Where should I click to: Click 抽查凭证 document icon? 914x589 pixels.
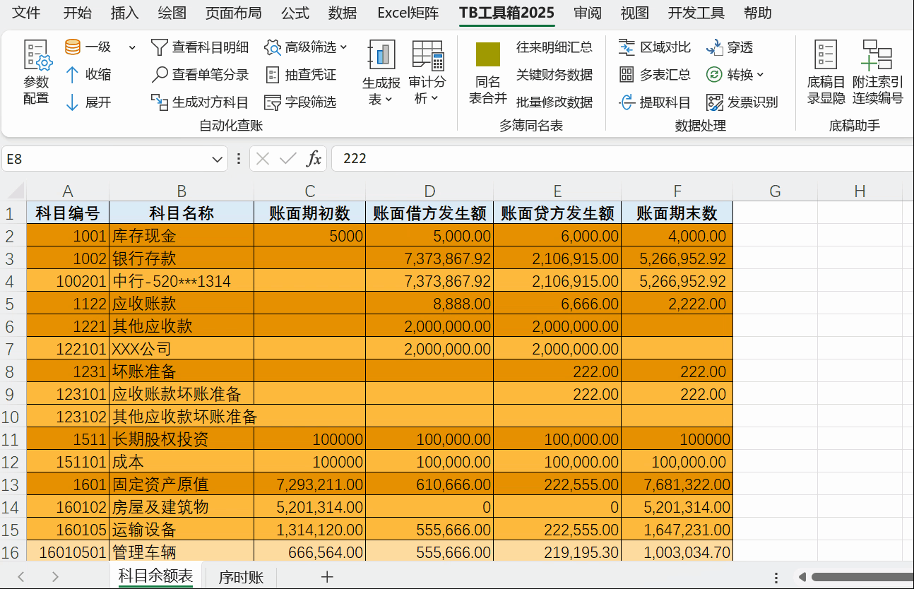pos(273,75)
